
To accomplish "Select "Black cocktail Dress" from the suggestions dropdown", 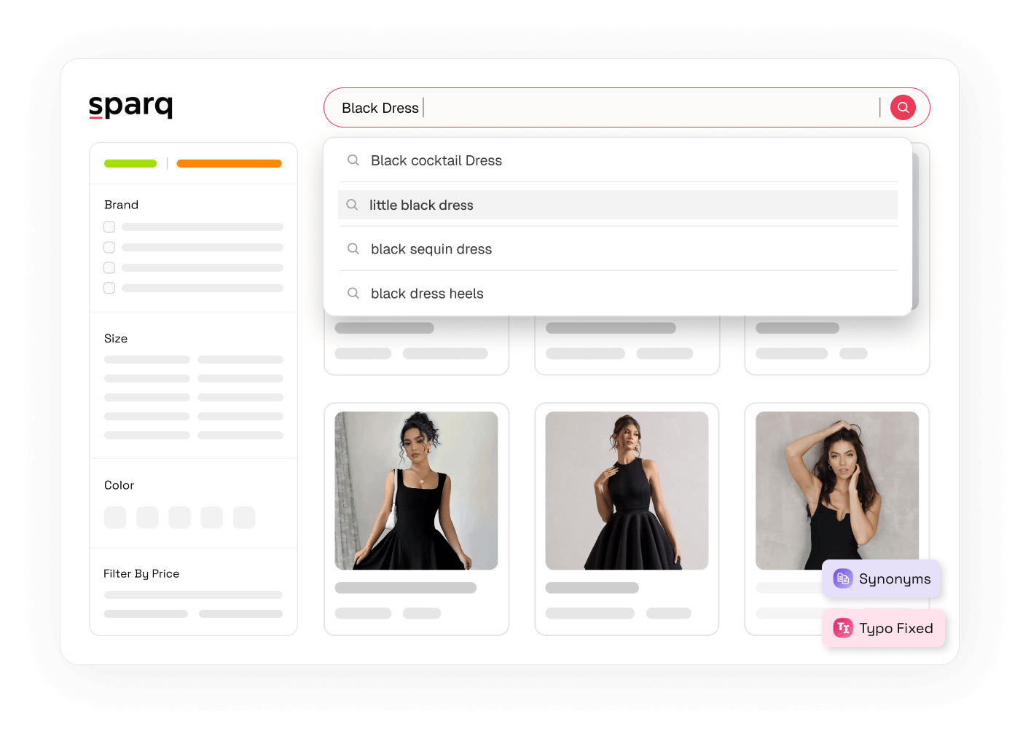I will coord(436,160).
